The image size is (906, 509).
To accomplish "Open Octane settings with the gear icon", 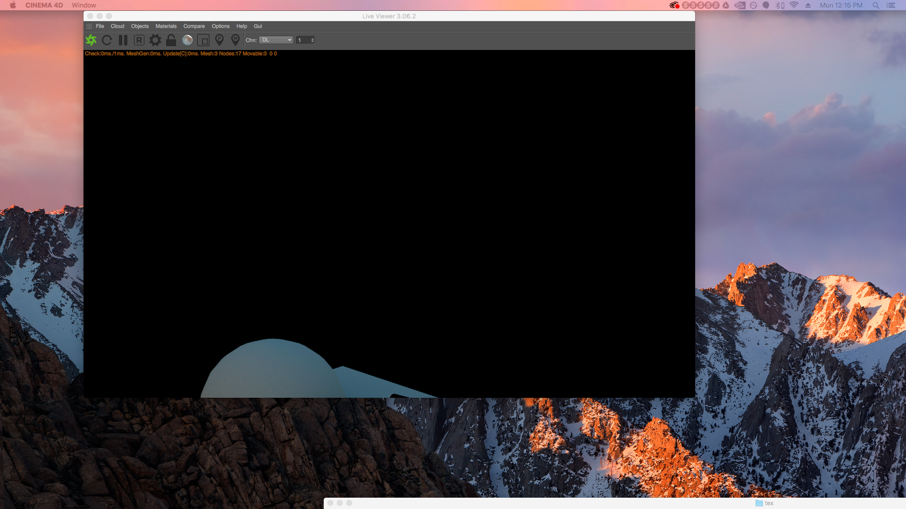I will point(155,40).
